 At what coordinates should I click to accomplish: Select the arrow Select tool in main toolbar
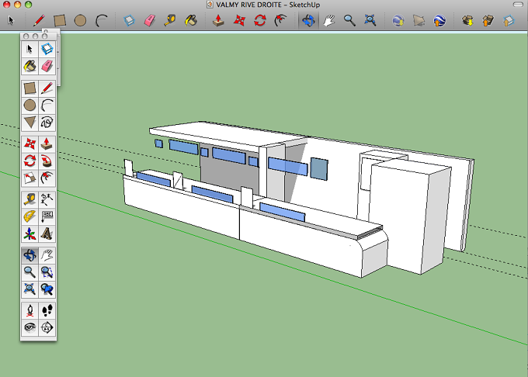pyautogui.click(x=11, y=20)
